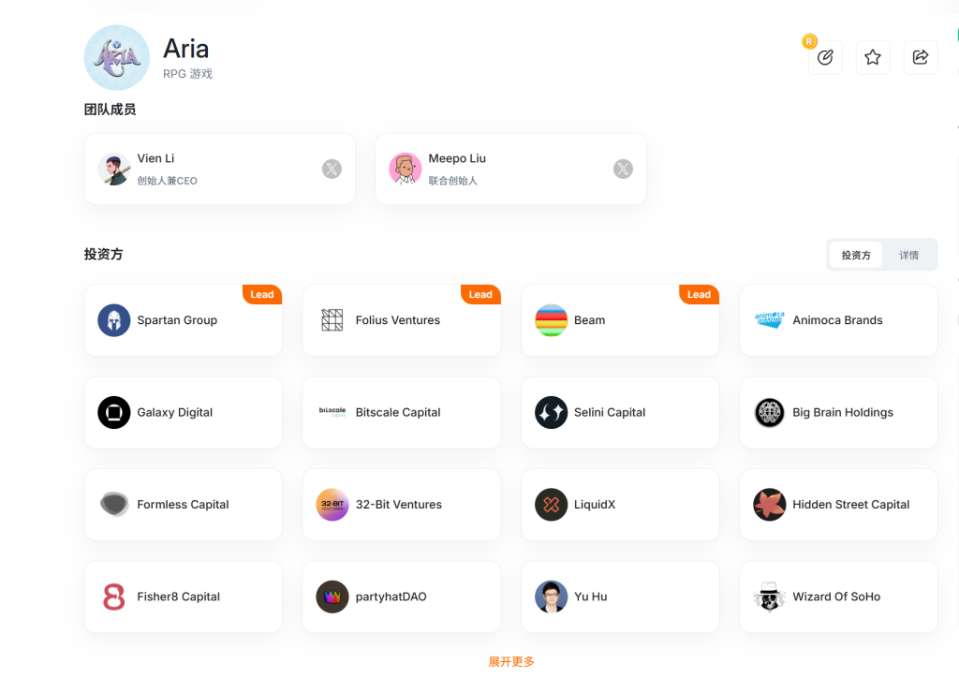Select the partyhatDAO name text
This screenshot has width=959, height=678.
pos(391,597)
